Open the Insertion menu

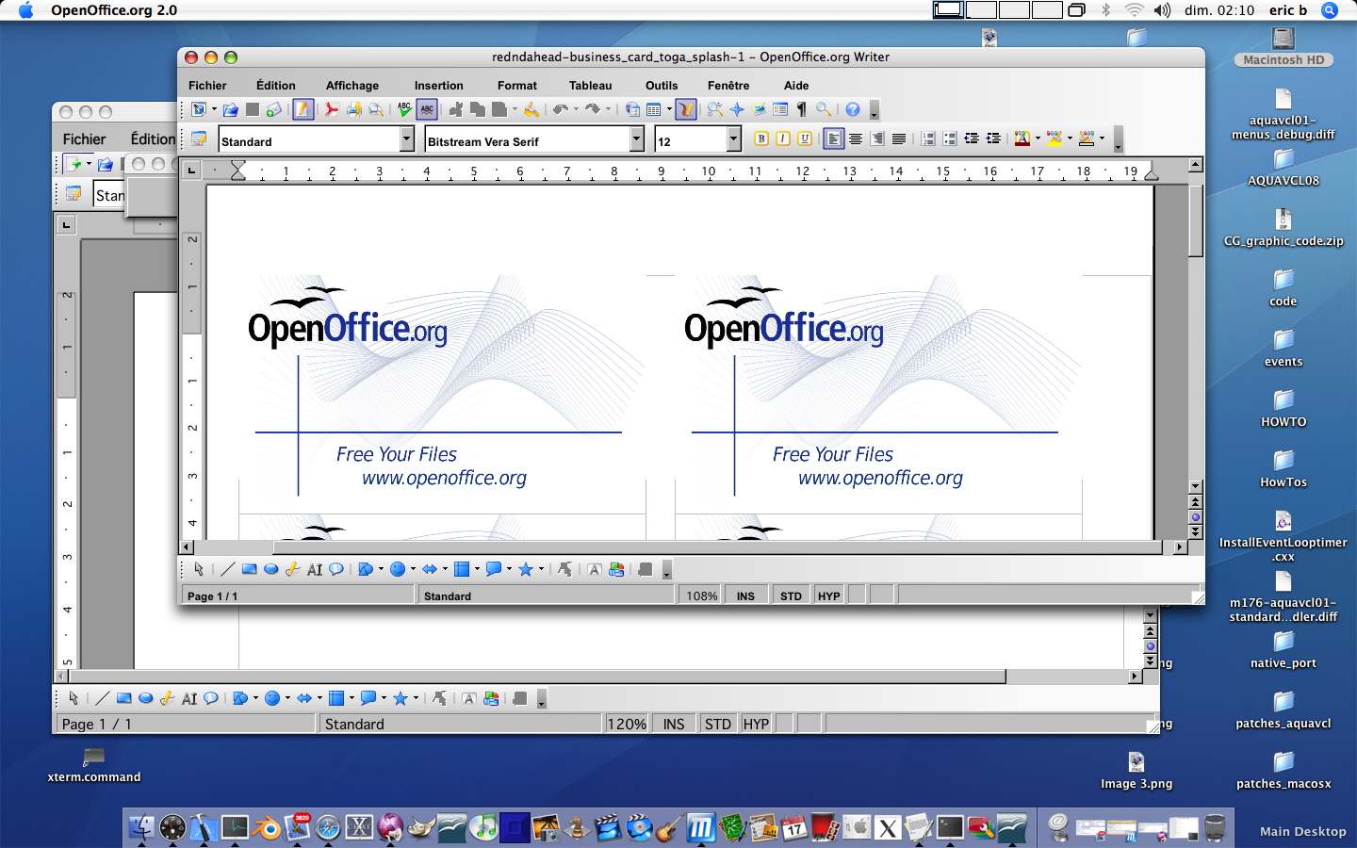(x=439, y=85)
